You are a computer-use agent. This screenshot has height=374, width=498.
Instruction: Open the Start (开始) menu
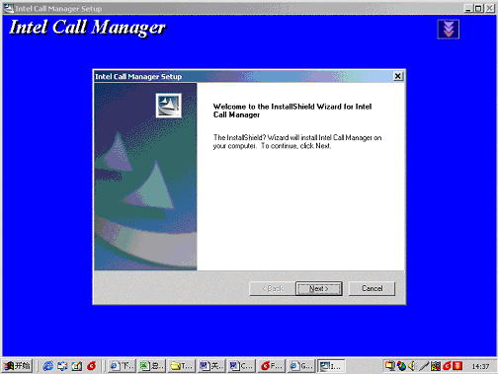(x=18, y=366)
